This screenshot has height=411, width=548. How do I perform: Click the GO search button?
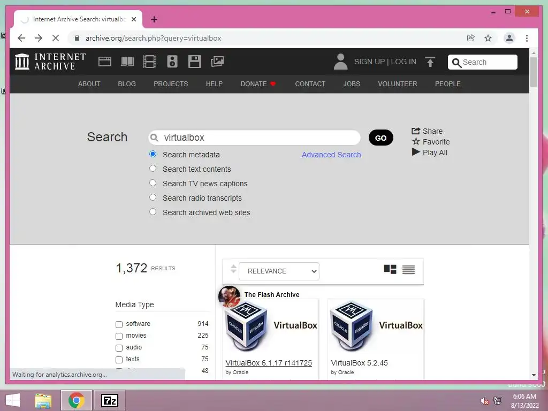point(381,138)
